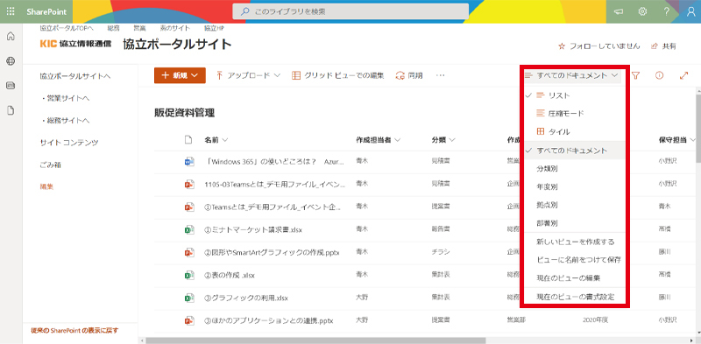Click the このライブラリを検索 search box
The width and height of the screenshot is (701, 344).
pos(350,11)
